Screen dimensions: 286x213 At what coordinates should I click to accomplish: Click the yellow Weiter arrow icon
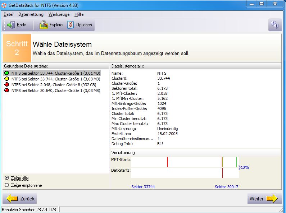pyautogui.click(x=272, y=198)
